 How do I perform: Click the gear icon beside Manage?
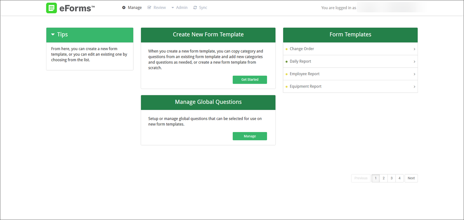pos(124,8)
